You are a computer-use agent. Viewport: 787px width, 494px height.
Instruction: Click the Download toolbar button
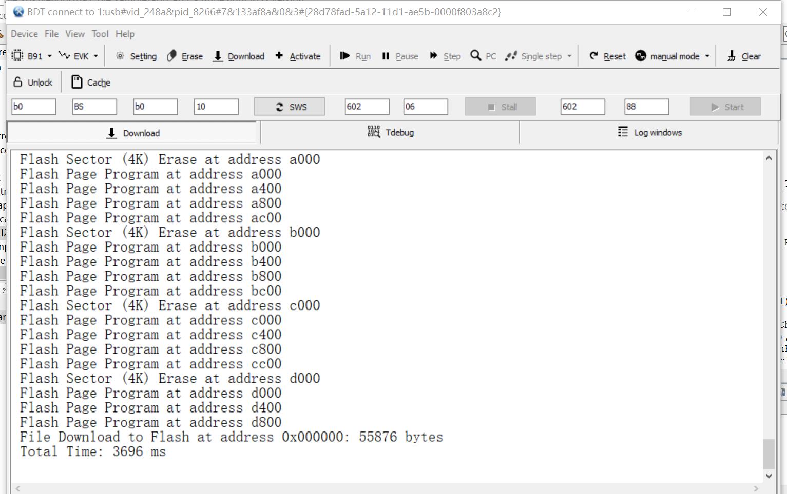pyautogui.click(x=239, y=56)
